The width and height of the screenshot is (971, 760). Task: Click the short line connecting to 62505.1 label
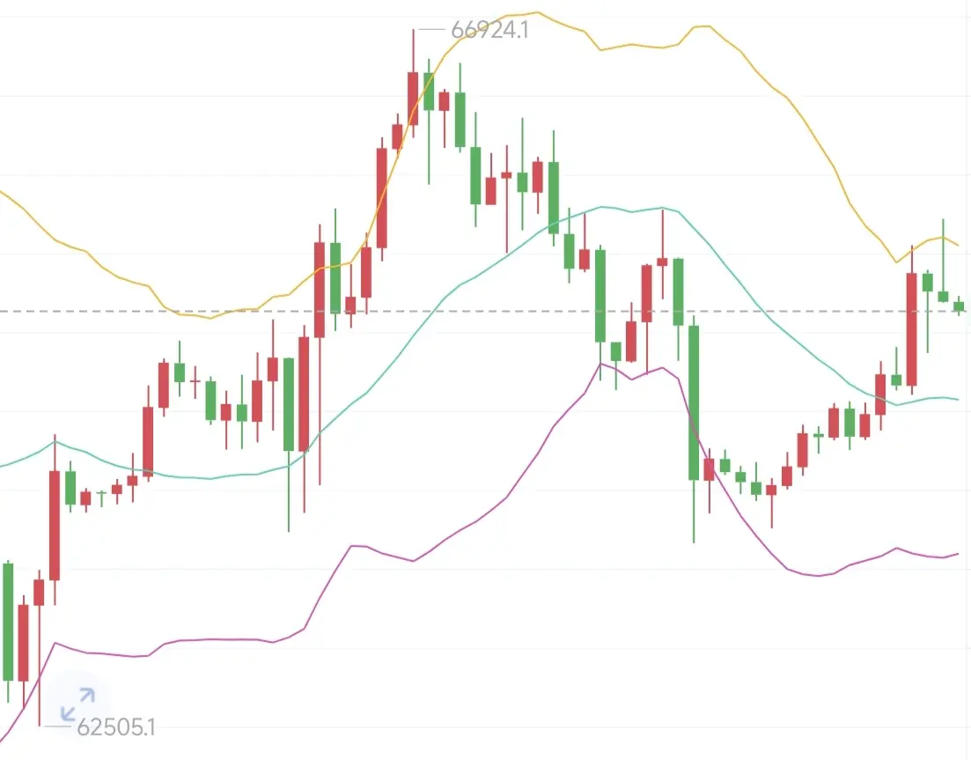57,727
